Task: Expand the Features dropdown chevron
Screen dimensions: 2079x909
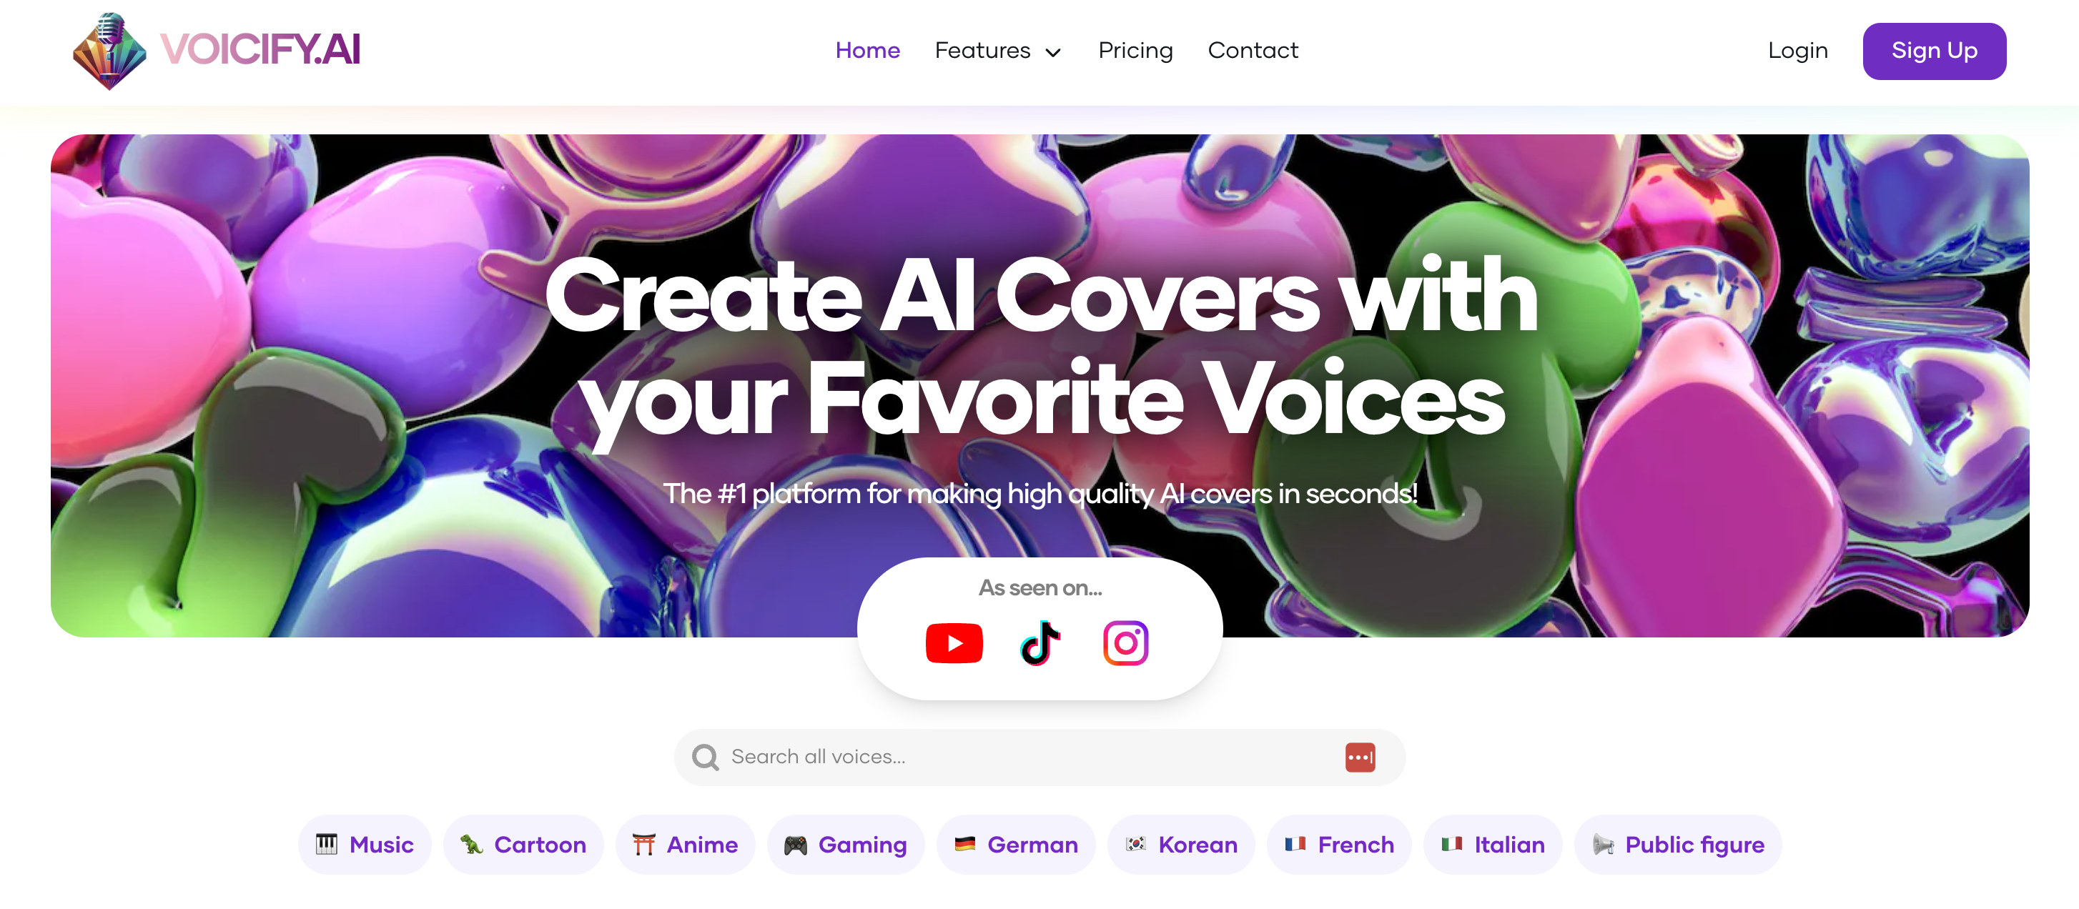Action: click(x=1052, y=53)
